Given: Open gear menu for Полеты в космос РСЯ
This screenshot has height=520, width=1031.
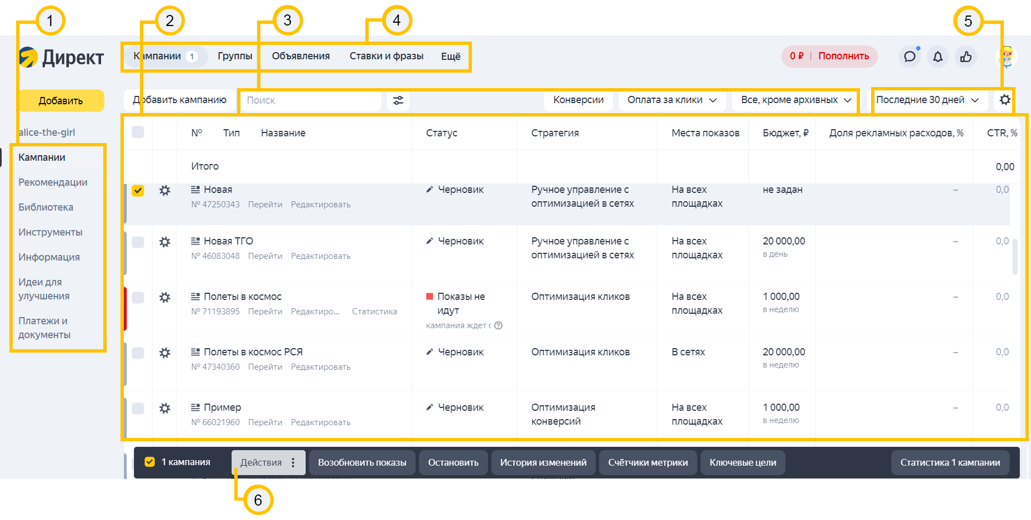Looking at the screenshot, I should tap(165, 353).
